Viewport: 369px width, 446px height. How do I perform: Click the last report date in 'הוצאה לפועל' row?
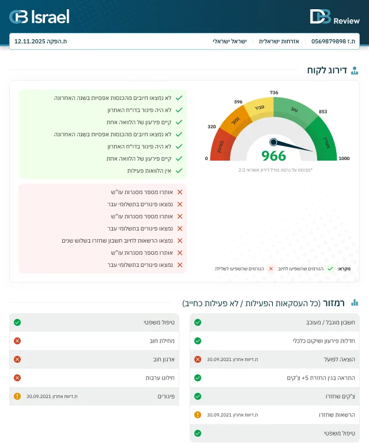232,359
